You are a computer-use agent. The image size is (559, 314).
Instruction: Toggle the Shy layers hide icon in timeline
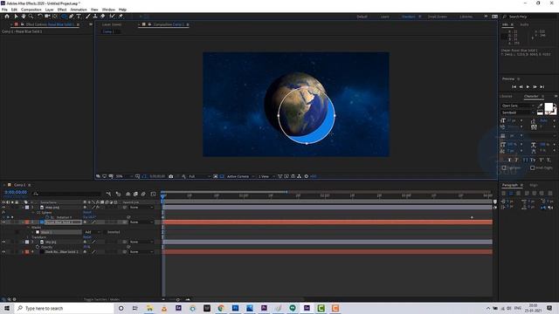pyautogui.click(x=128, y=194)
